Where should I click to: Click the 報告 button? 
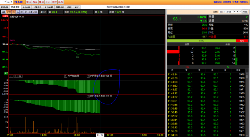click(x=35, y=2)
